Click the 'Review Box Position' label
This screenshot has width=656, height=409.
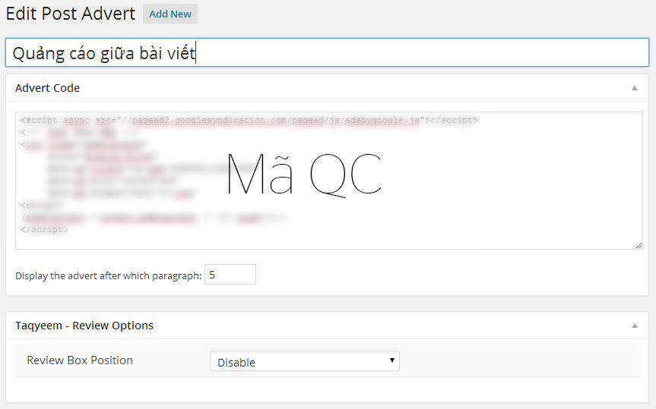(x=80, y=360)
